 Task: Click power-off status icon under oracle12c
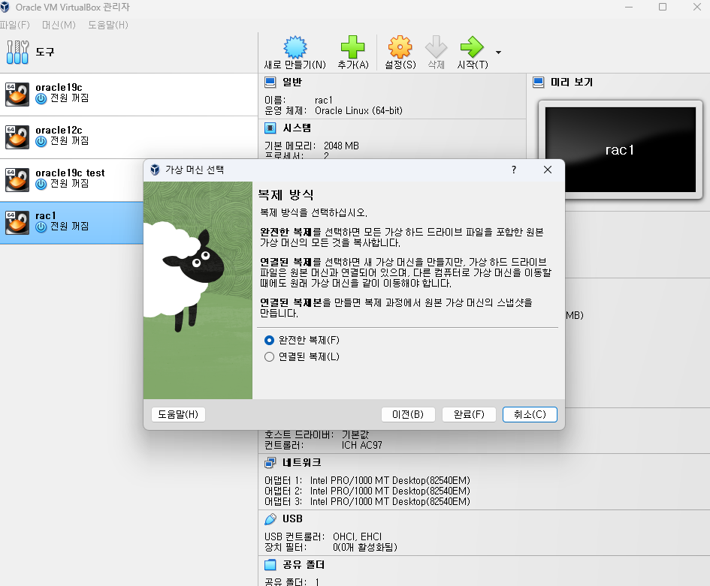(41, 142)
